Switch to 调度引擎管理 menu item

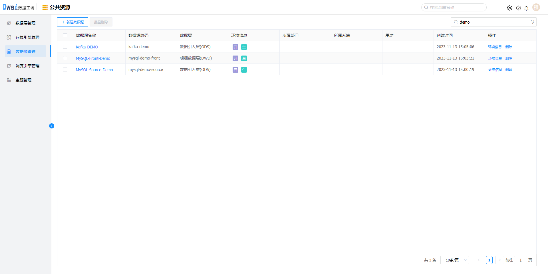[27, 66]
